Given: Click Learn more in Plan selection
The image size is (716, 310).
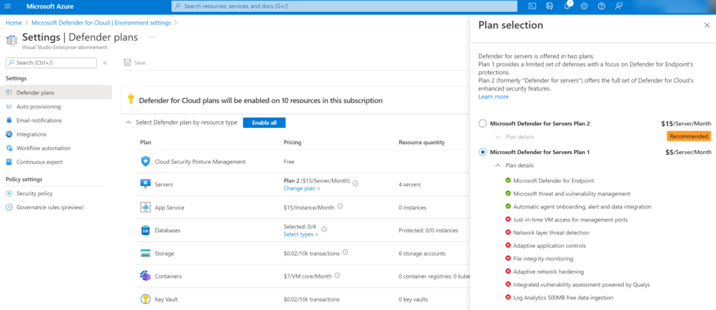Looking at the screenshot, I should coord(493,97).
